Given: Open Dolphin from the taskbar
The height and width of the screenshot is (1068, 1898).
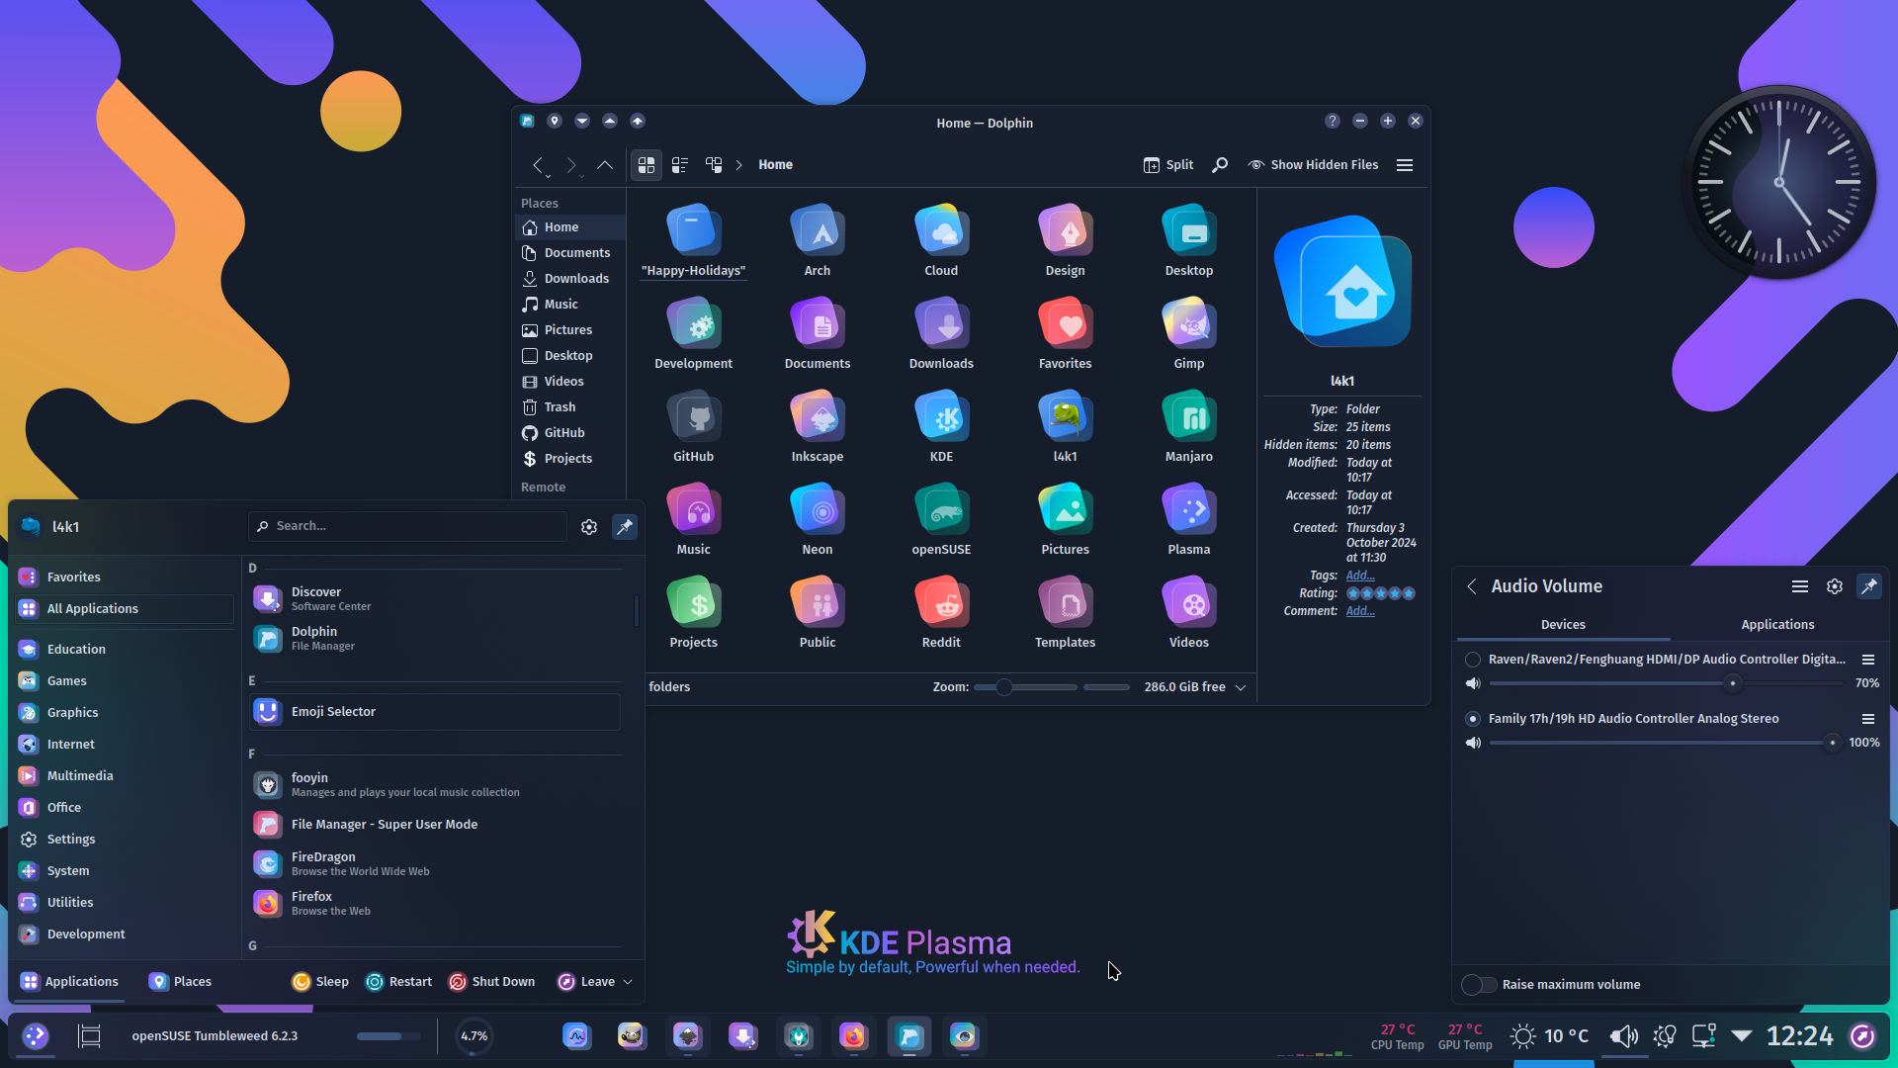Looking at the screenshot, I should click(x=908, y=1036).
